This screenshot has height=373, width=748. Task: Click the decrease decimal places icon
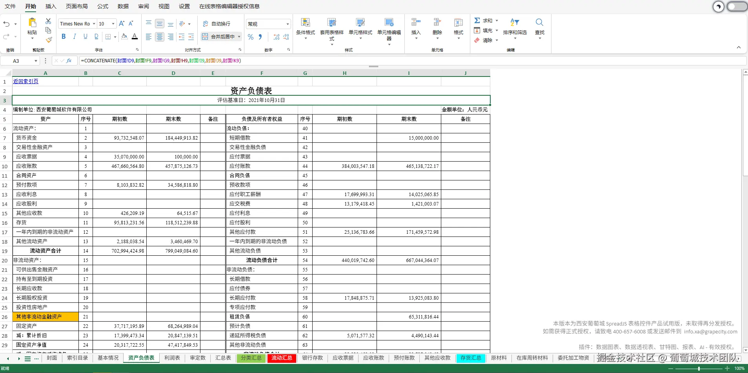(x=286, y=37)
